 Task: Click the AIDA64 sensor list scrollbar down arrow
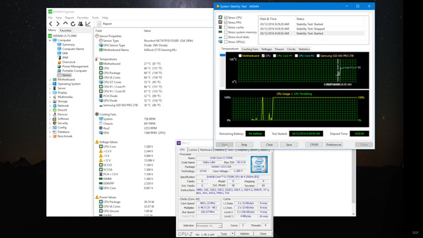pos(354,214)
